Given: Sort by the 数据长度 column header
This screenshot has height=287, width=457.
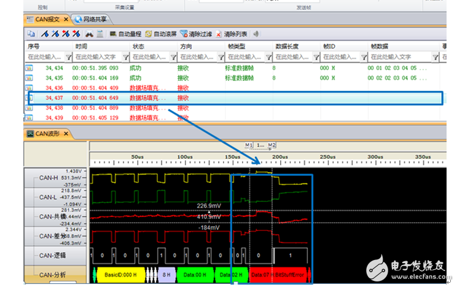Looking at the screenshot, I should 297,46.
